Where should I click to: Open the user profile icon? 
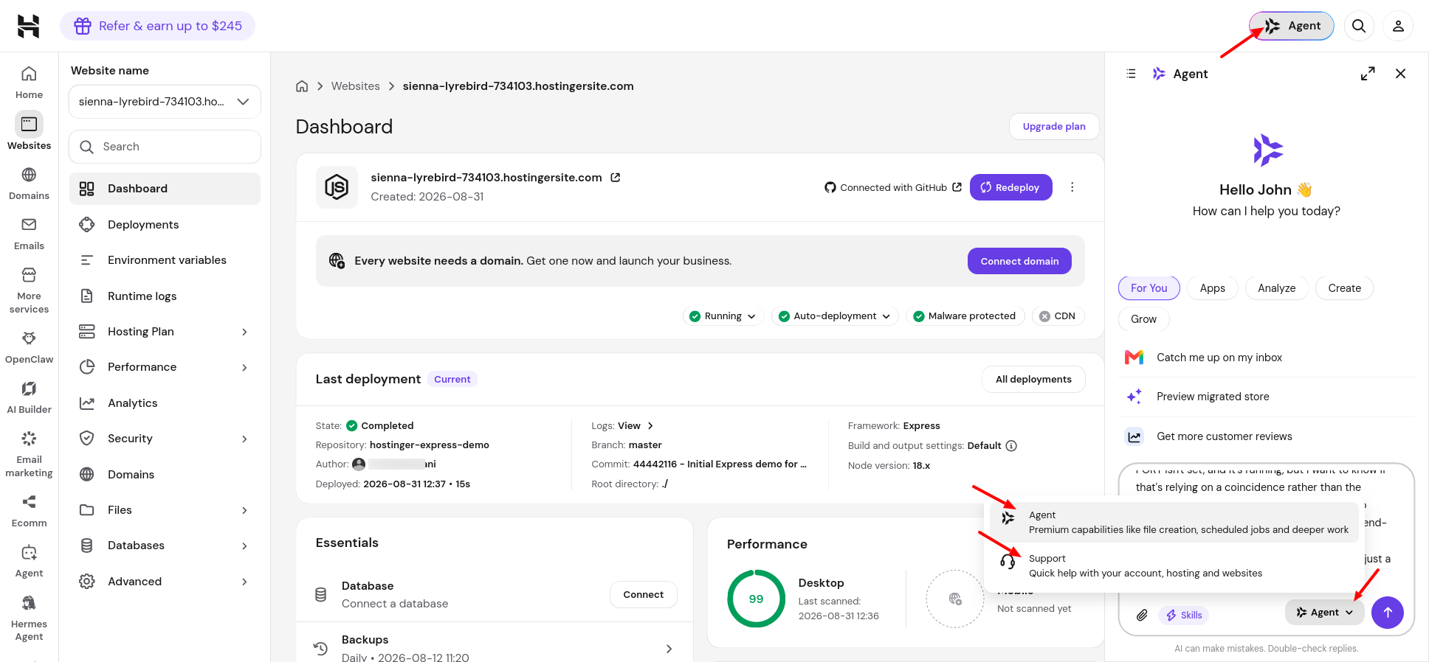pyautogui.click(x=1398, y=26)
